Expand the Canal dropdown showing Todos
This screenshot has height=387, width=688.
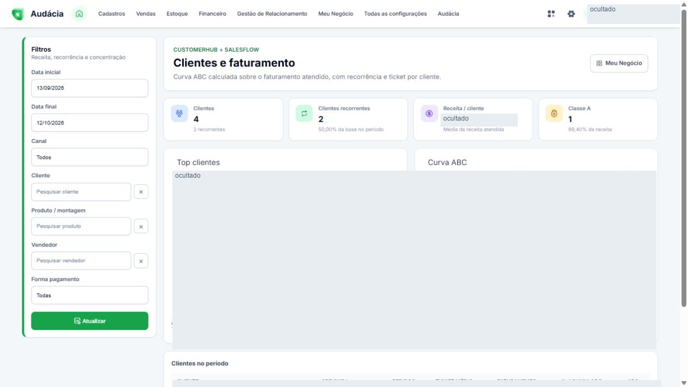90,157
